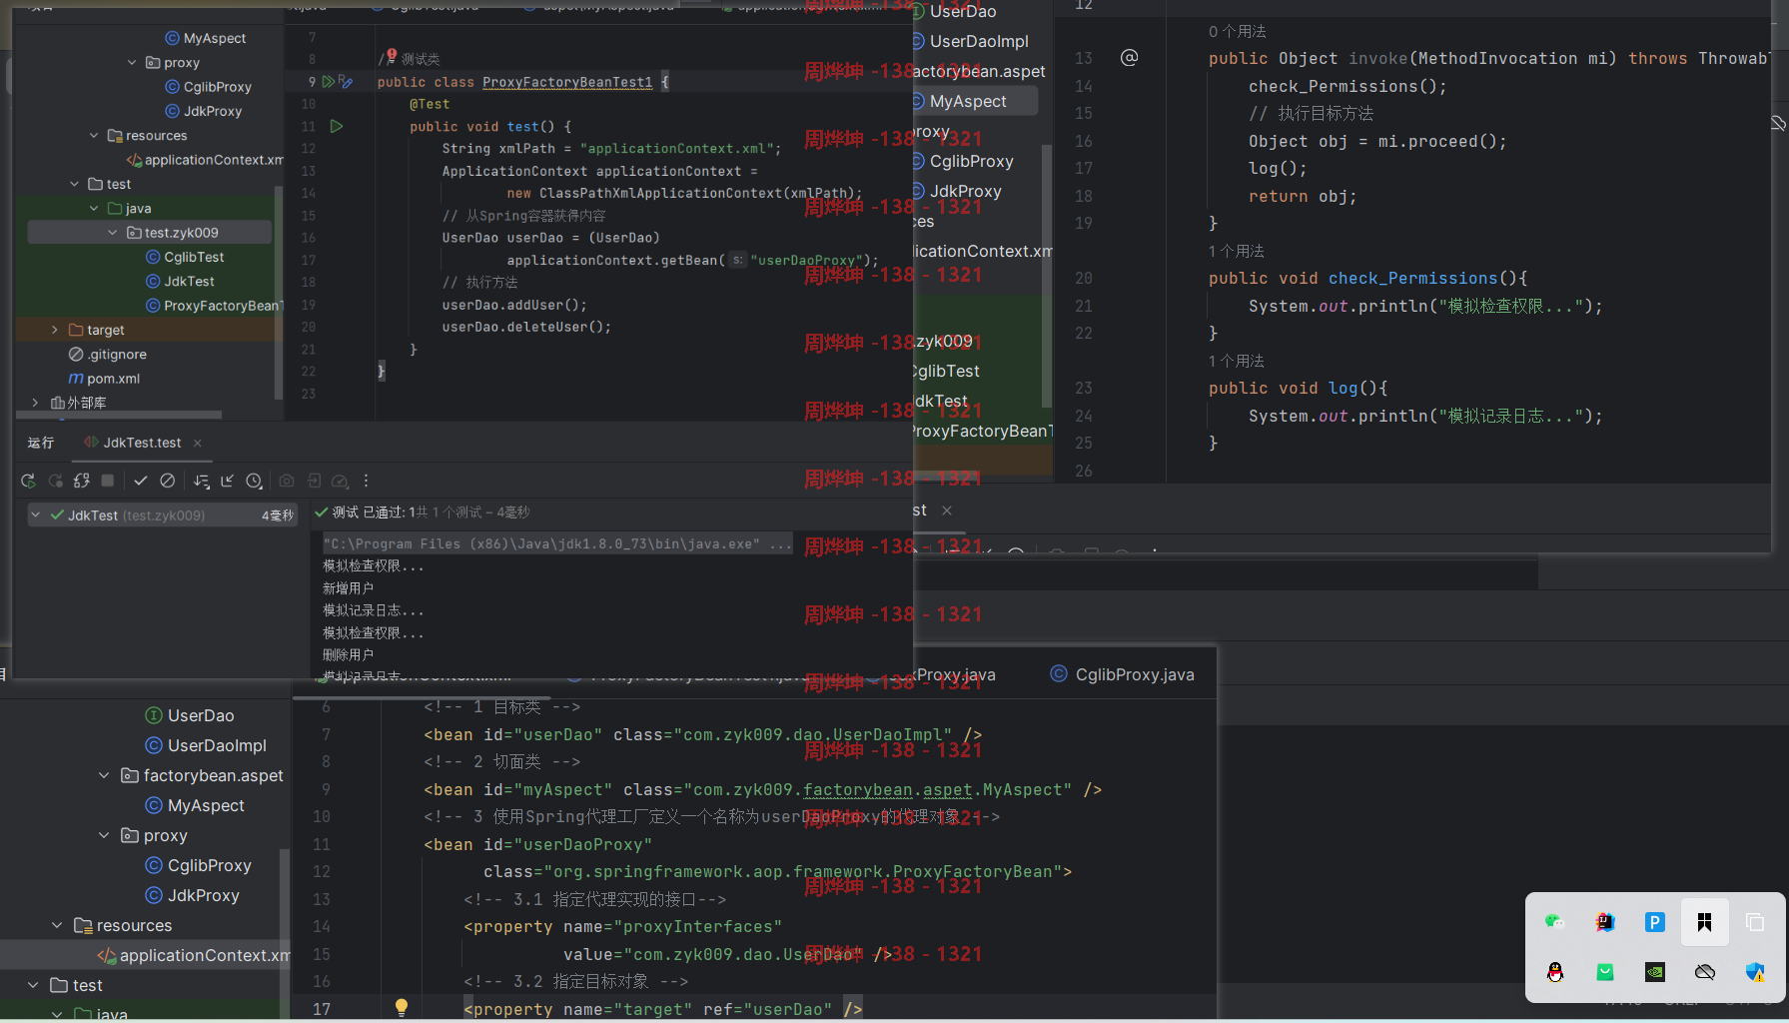Open the sort tests options icon
The height and width of the screenshot is (1023, 1789).
(201, 481)
